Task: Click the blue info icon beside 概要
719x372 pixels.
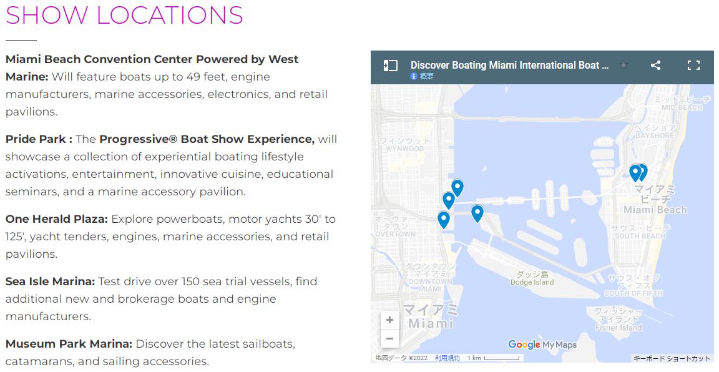Action: 414,76
